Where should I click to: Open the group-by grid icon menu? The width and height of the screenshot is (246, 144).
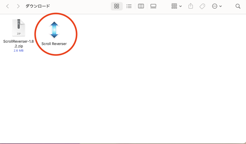tap(174, 6)
